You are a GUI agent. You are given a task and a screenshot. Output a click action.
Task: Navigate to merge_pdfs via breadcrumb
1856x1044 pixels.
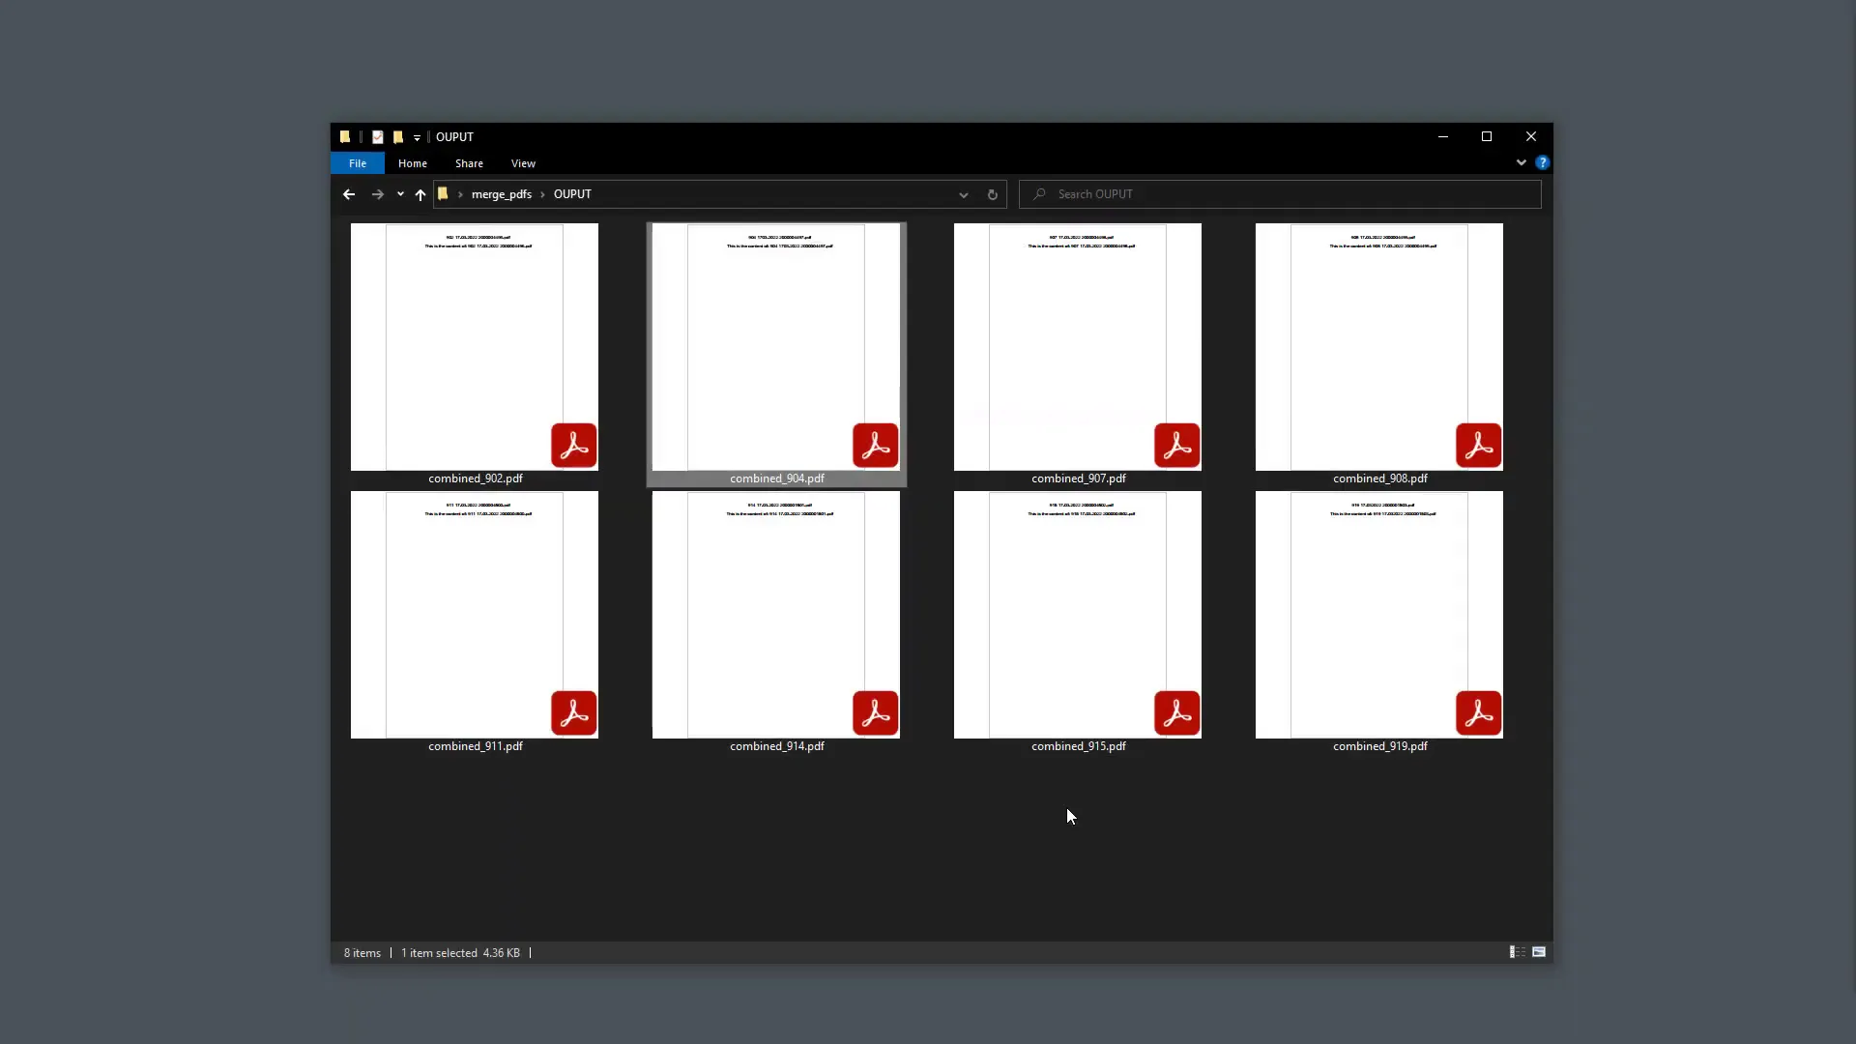502,193
